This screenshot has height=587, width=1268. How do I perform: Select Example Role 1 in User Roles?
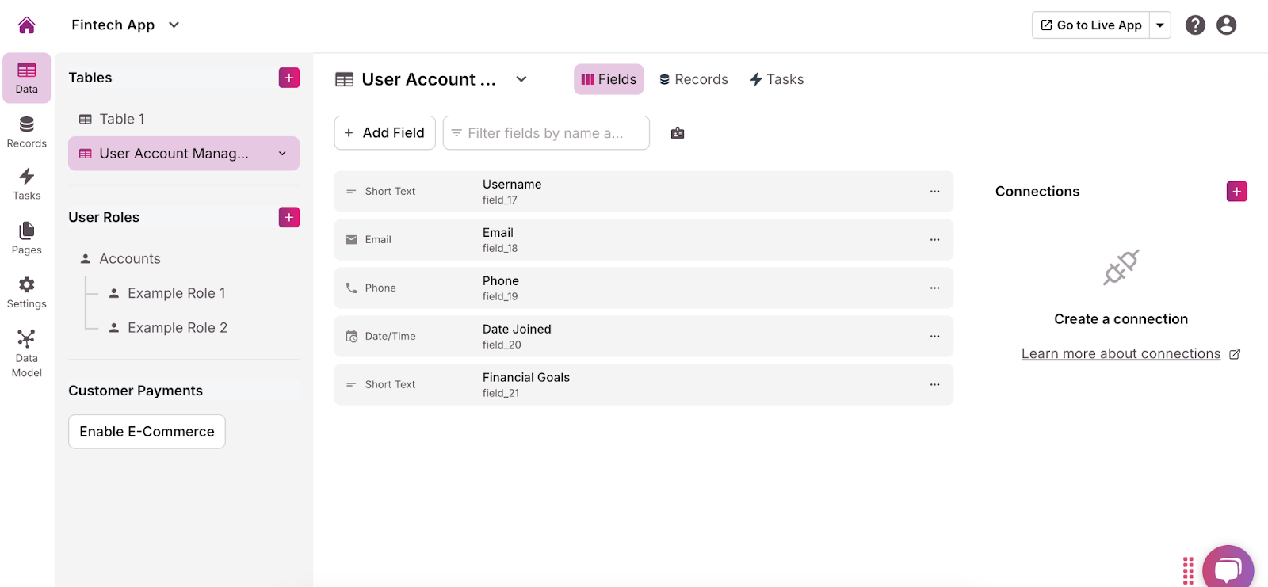click(x=176, y=293)
